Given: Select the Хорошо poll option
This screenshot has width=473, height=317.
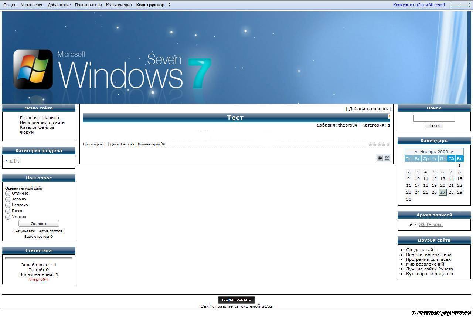Looking at the screenshot, I should tap(8, 199).
